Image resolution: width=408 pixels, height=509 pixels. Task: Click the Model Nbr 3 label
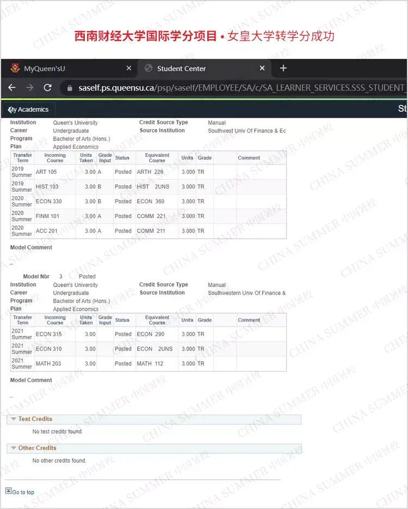pos(42,277)
